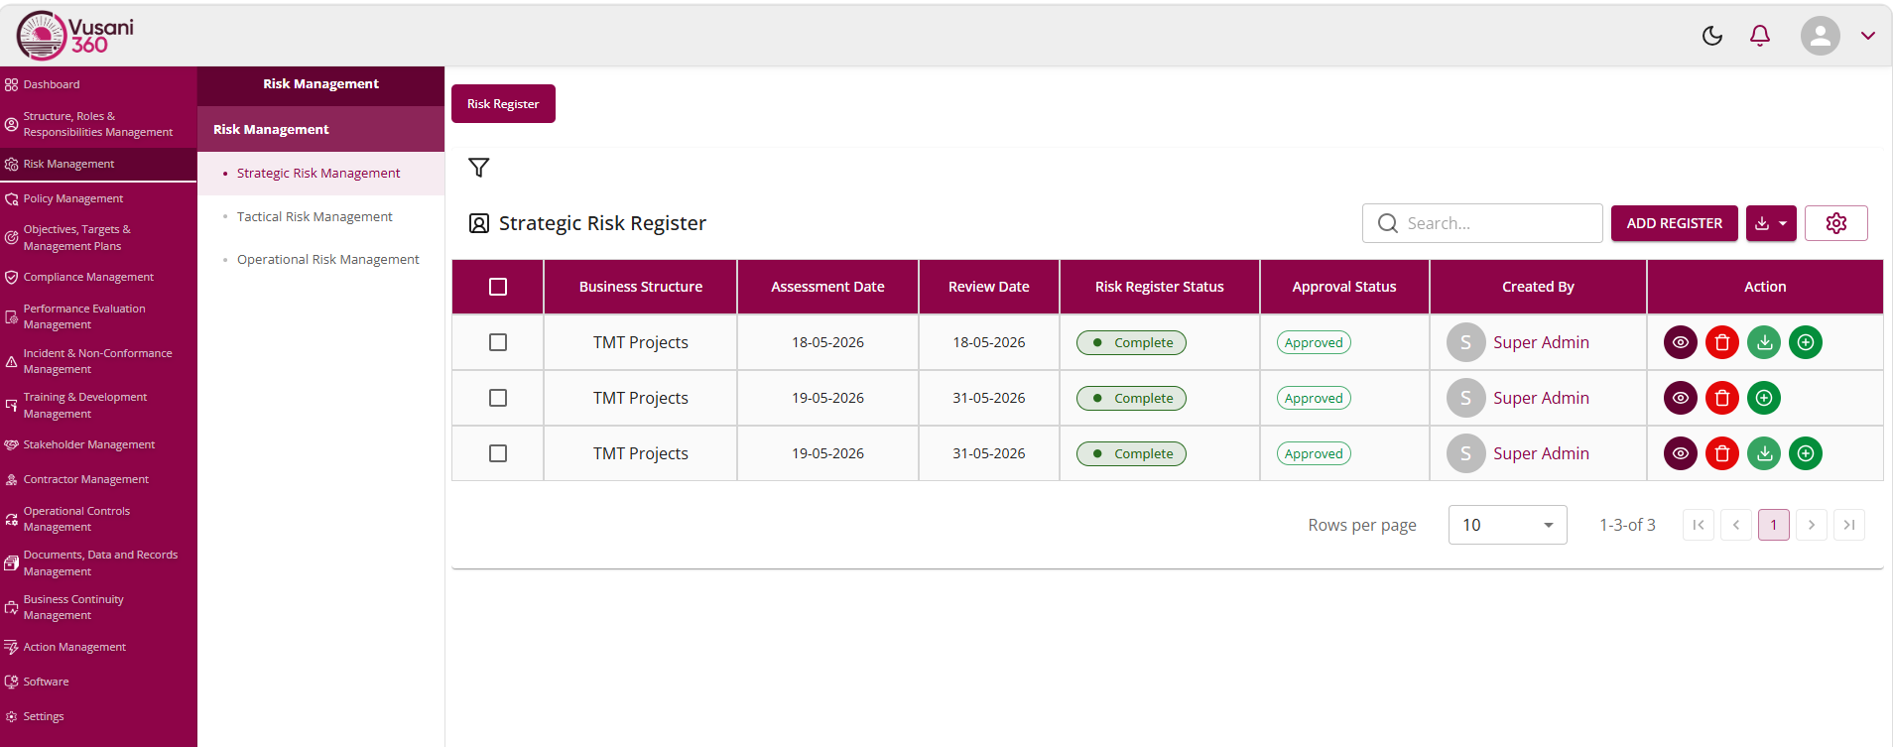Image resolution: width=1893 pixels, height=747 pixels.
Task: Open Structure, Roles & Responsibilities Management
Action: [x=98, y=124]
